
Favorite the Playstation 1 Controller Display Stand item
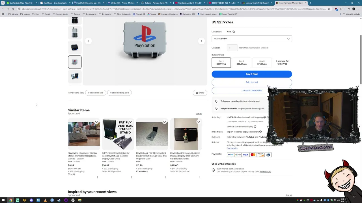point(96,122)
